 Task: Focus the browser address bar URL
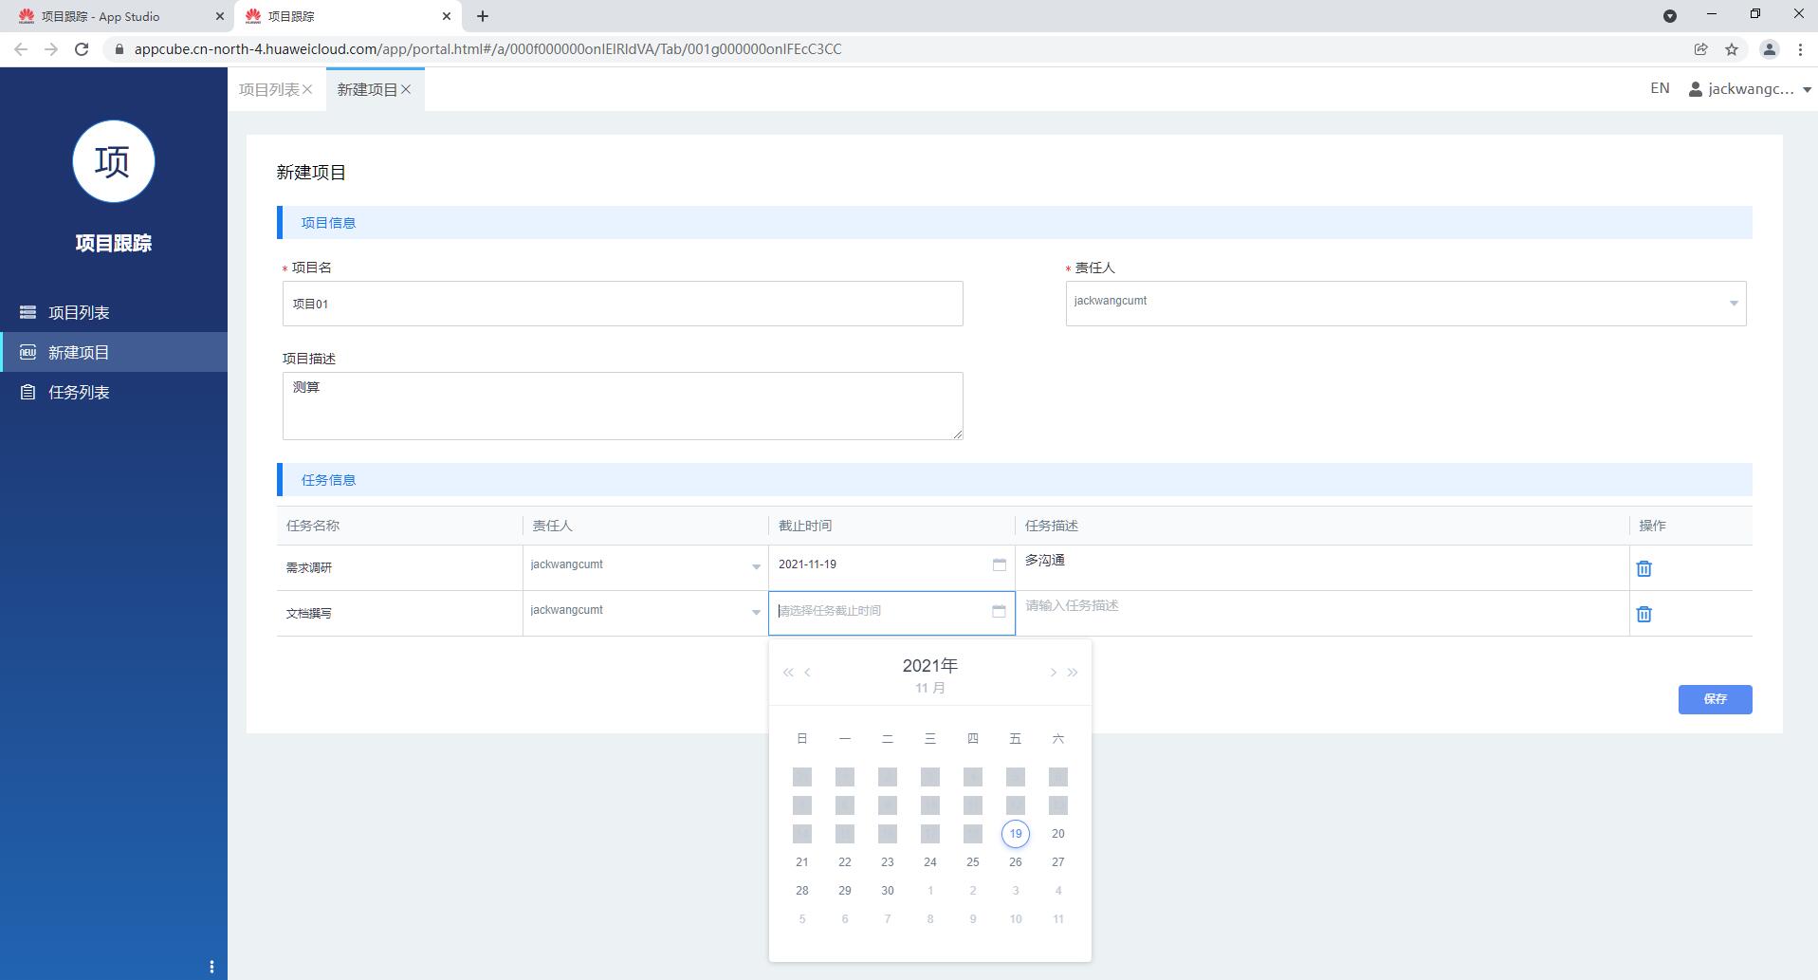(x=487, y=49)
